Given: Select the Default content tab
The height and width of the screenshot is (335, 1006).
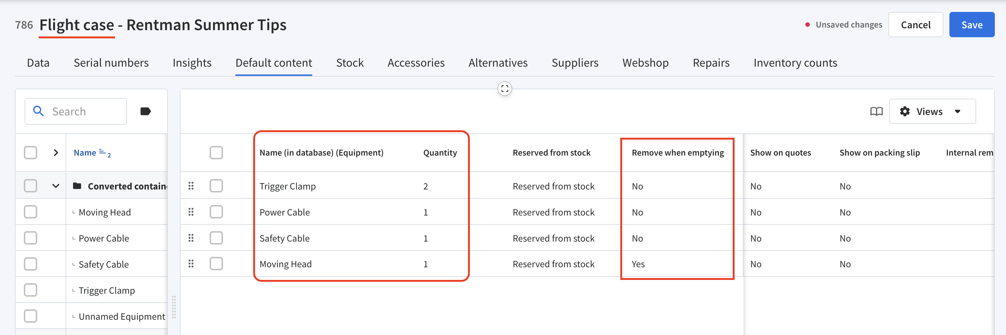Looking at the screenshot, I should (x=273, y=63).
